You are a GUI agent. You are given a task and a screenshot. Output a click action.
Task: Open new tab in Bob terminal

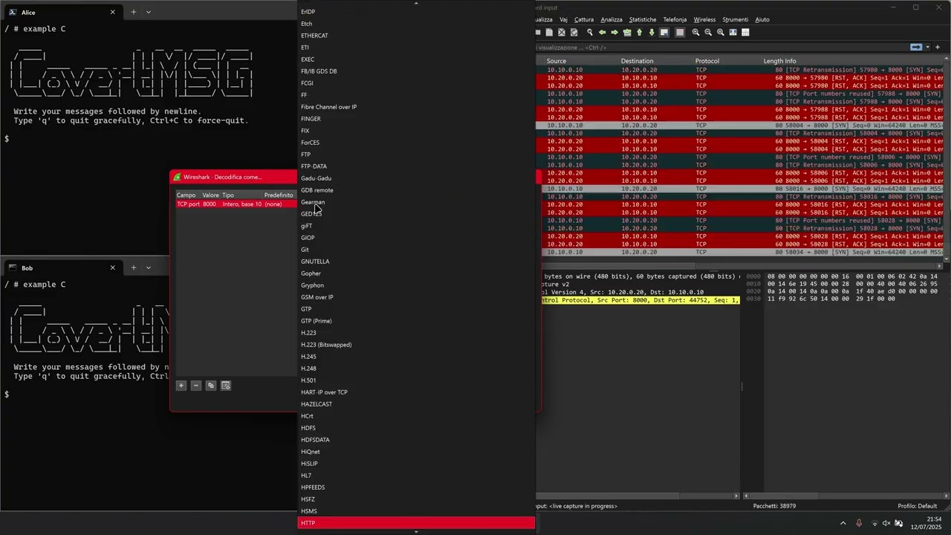134,267
